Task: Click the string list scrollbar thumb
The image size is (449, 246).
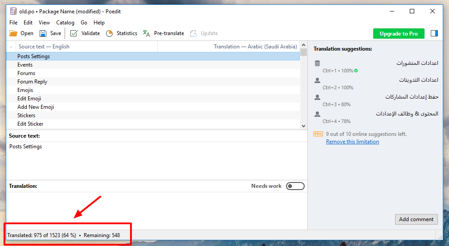Action: 303,52
